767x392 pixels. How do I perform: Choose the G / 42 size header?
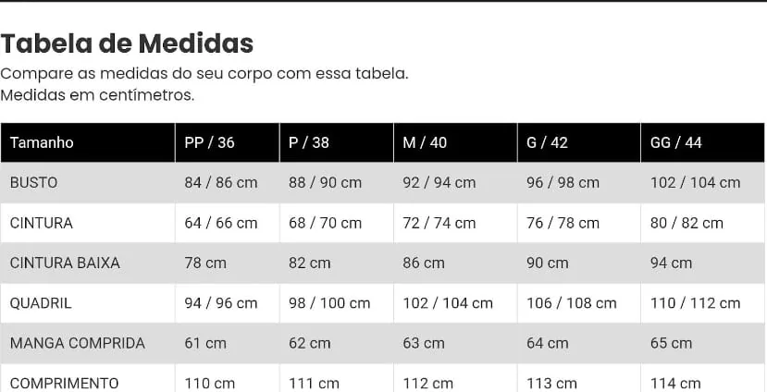click(x=547, y=142)
